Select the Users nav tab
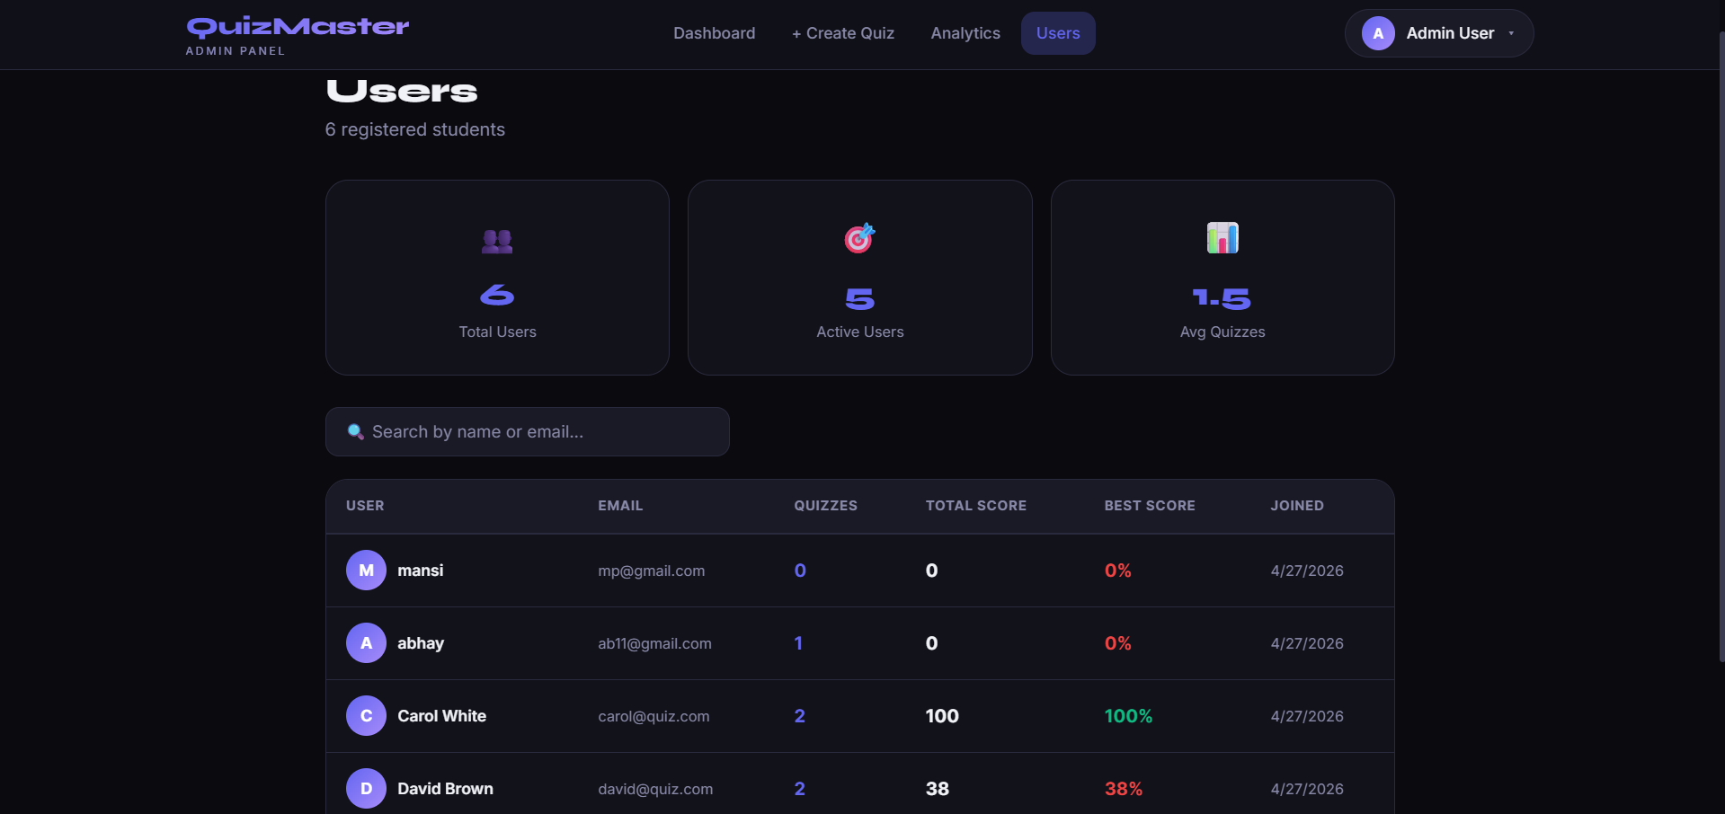Image resolution: width=1725 pixels, height=814 pixels. coord(1057,33)
